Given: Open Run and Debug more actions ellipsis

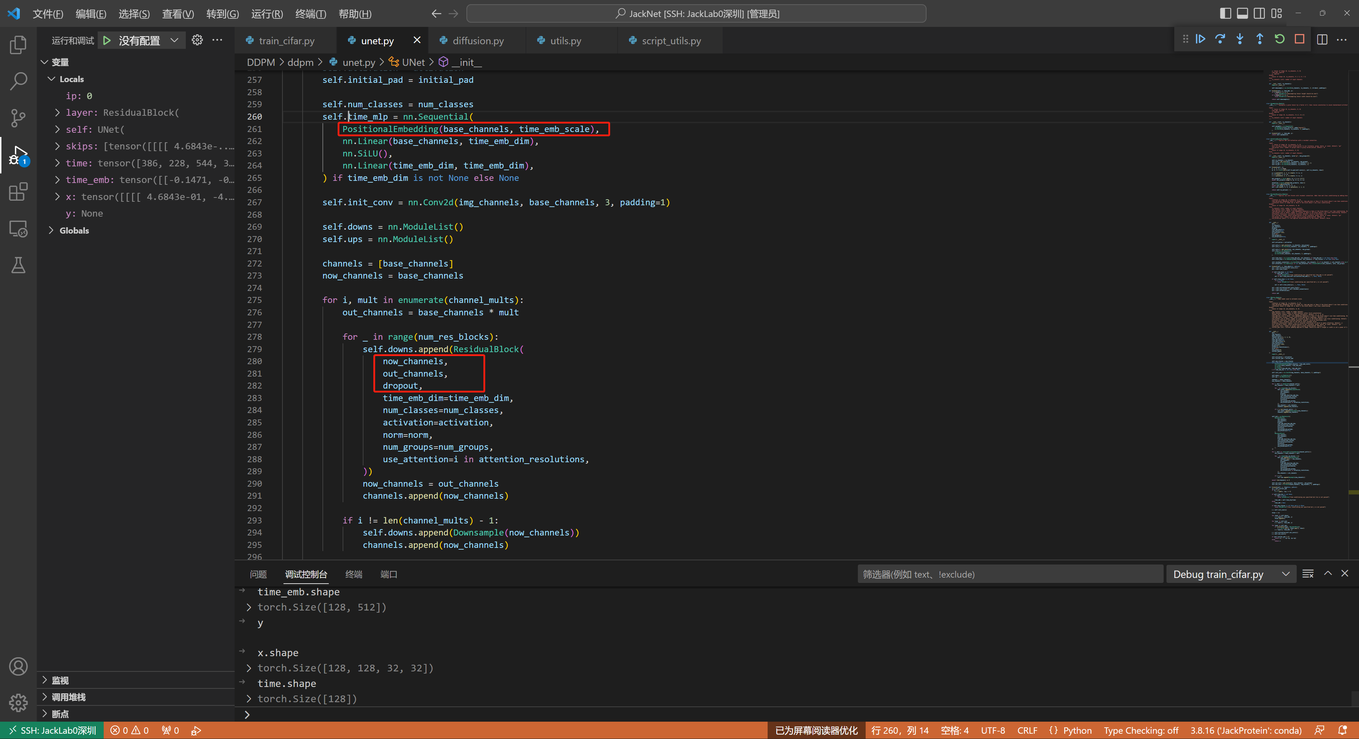Looking at the screenshot, I should [x=217, y=40].
